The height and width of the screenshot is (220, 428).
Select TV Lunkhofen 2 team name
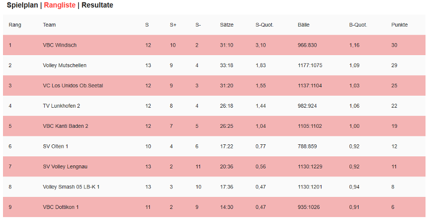point(61,106)
